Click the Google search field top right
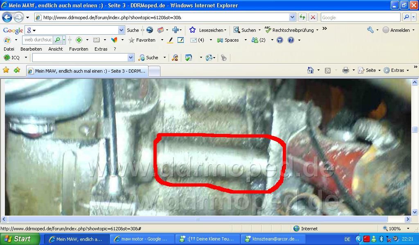This screenshot has width=419, height=245. point(360,17)
